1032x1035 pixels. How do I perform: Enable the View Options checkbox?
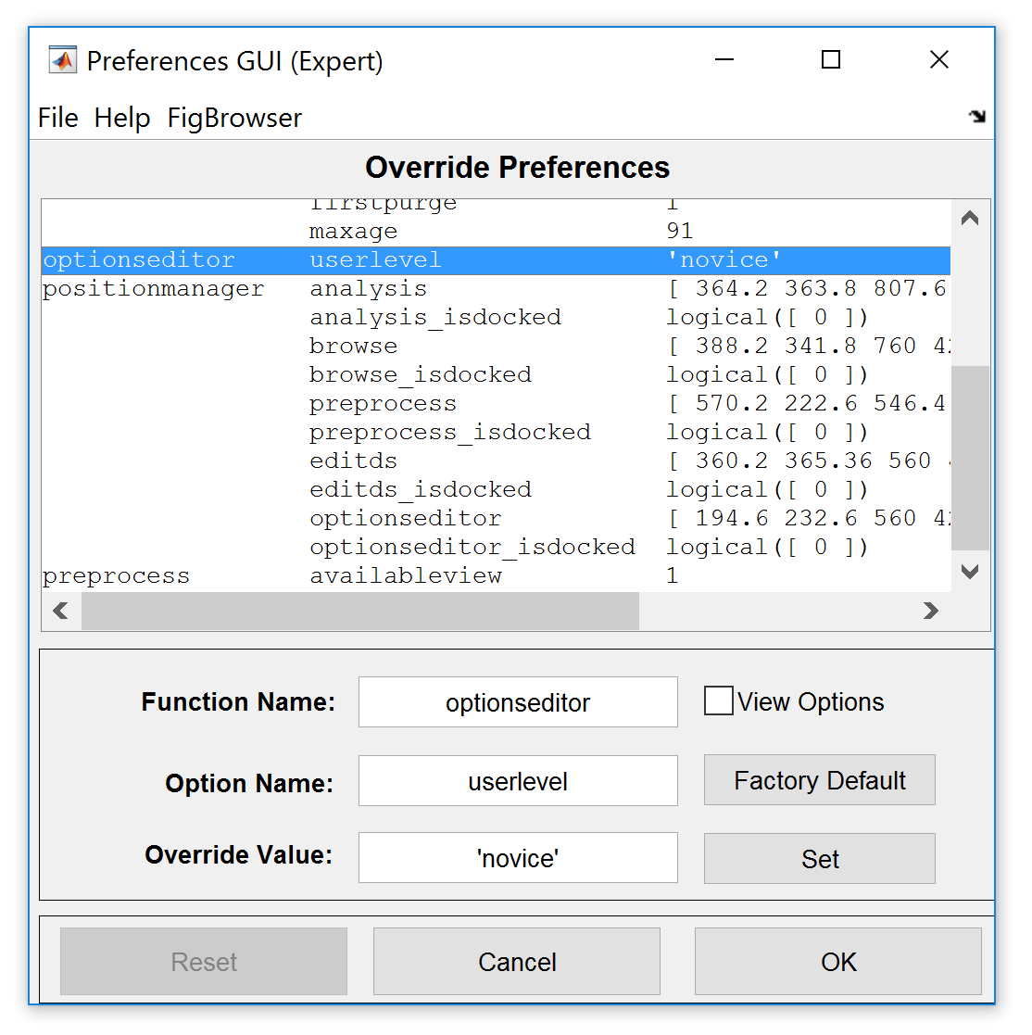click(719, 701)
